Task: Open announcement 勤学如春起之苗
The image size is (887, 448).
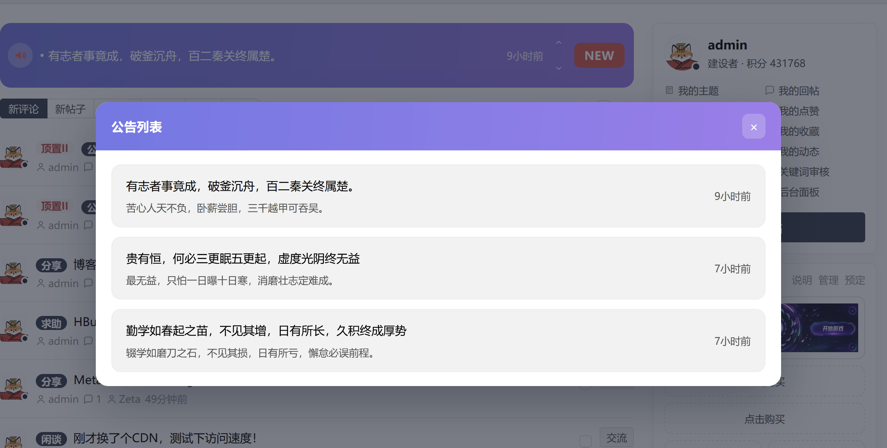Action: [438, 340]
